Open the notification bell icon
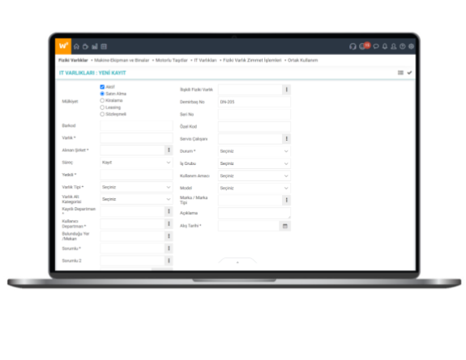 (x=385, y=46)
